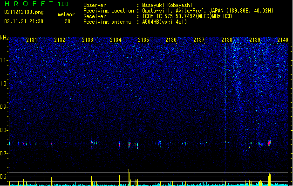The height and width of the screenshot is (186, 293).
Task: Click the 0.8 frequency axis label
Action: click(x=4, y=130)
